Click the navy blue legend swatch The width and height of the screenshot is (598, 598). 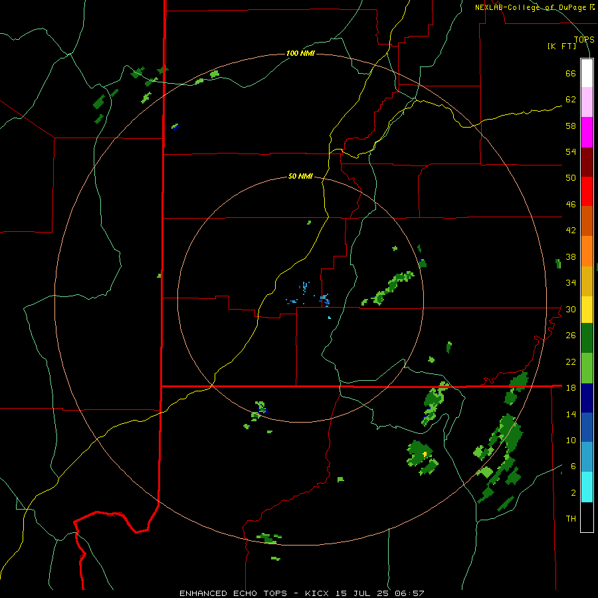pyautogui.click(x=587, y=398)
